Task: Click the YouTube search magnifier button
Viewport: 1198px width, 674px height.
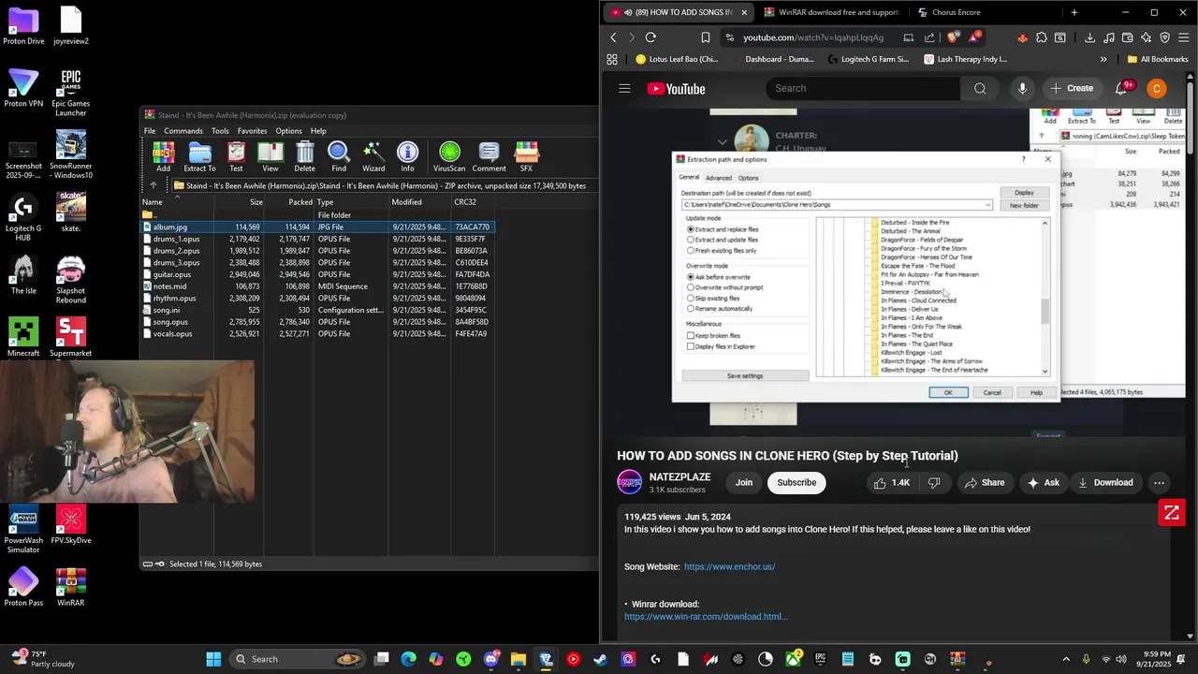Action: [980, 88]
